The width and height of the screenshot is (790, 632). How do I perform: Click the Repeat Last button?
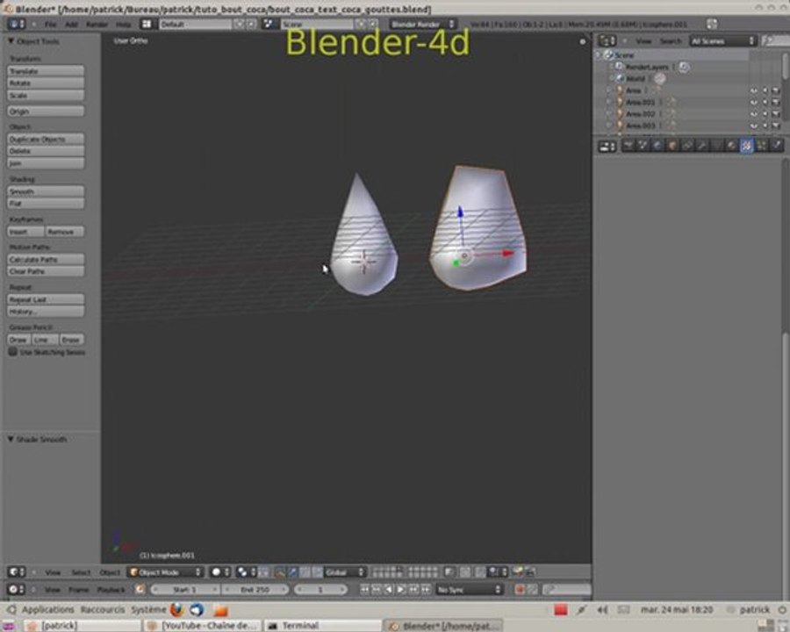point(46,299)
